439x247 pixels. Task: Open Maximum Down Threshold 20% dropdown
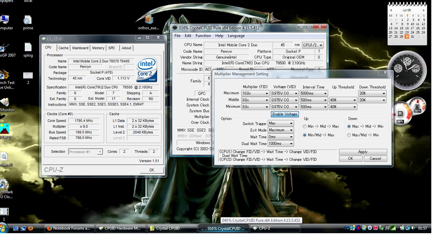pos(372,93)
